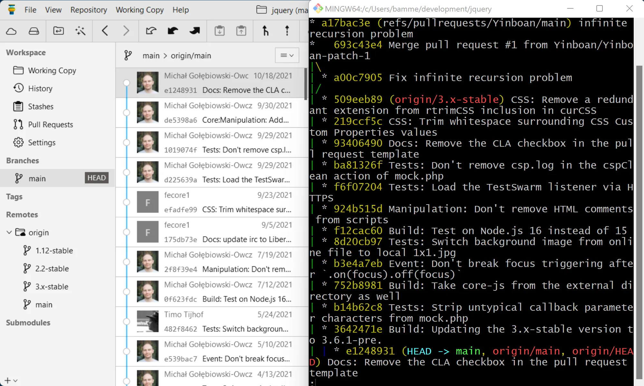Click commit hash a17bac3e in terminal
The image size is (644, 386).
coord(346,23)
